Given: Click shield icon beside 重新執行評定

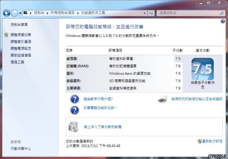Looking at the screenshot, I should click(199, 141).
